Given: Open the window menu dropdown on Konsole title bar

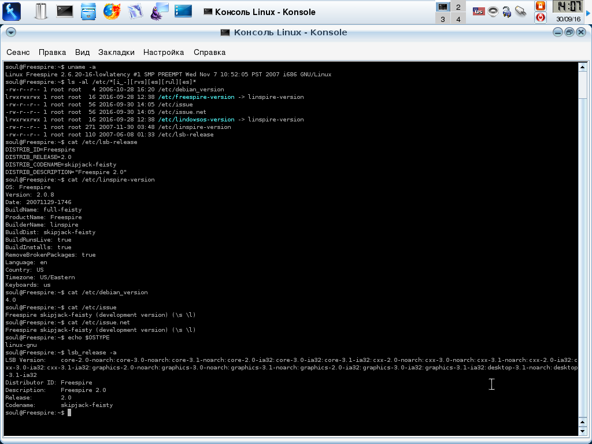Looking at the screenshot, I should [11, 32].
